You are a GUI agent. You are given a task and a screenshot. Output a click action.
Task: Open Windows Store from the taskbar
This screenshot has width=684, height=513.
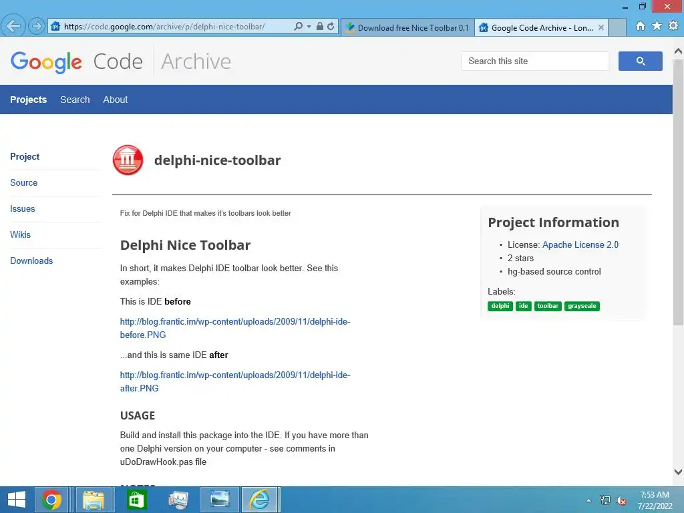tap(136, 500)
